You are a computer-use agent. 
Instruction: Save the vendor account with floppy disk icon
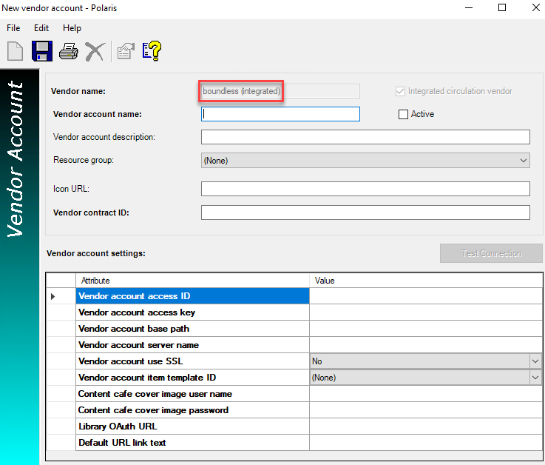click(x=41, y=51)
